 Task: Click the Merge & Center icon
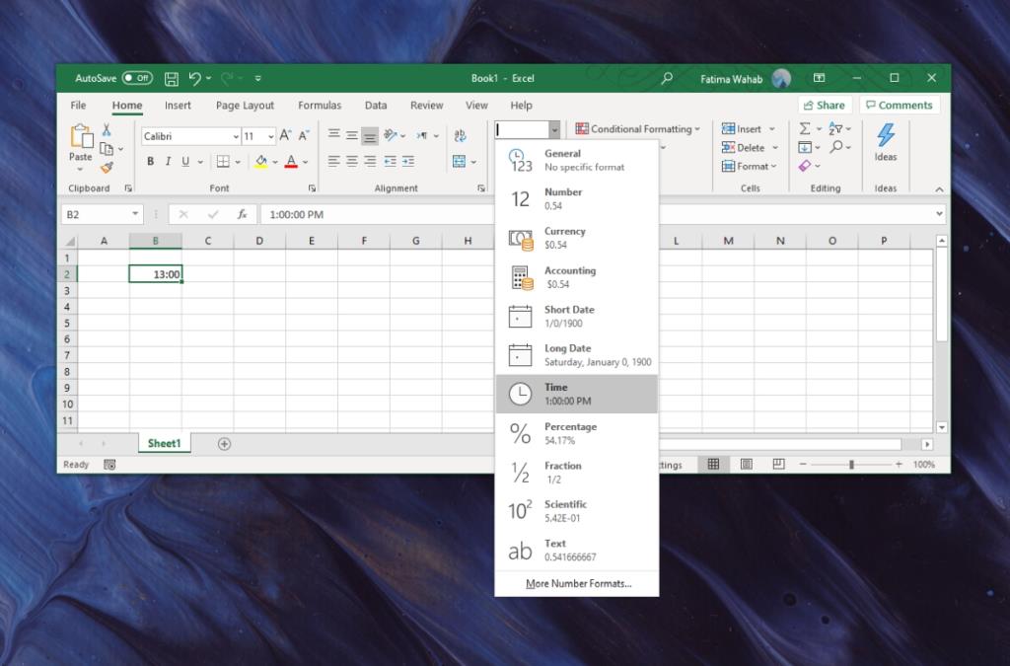point(459,162)
